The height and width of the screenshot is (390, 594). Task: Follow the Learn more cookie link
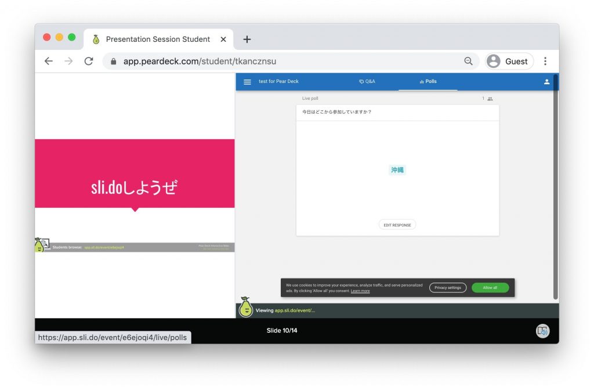pyautogui.click(x=360, y=291)
